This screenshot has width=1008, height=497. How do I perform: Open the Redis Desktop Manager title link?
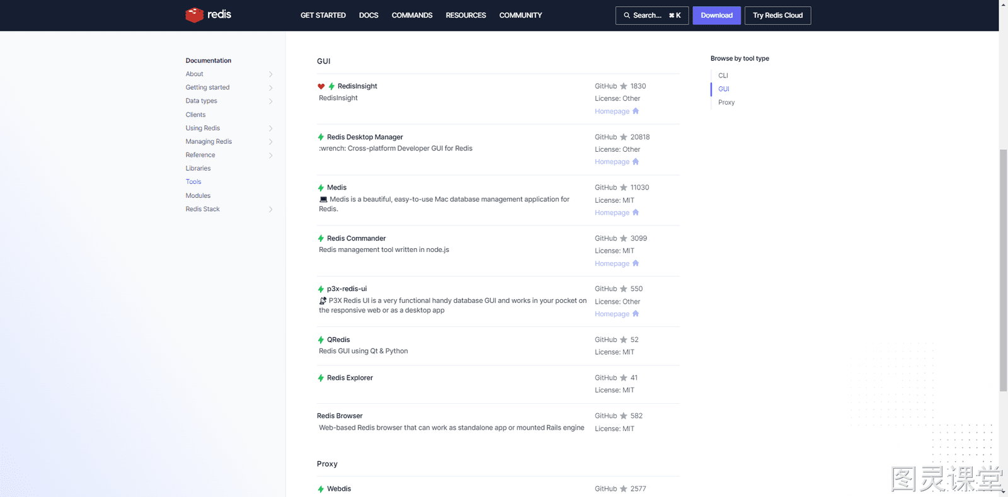coord(365,137)
